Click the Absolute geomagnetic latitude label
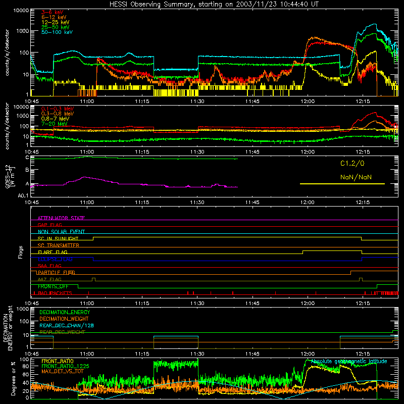The width and height of the screenshot is (404, 404). pos(349,361)
